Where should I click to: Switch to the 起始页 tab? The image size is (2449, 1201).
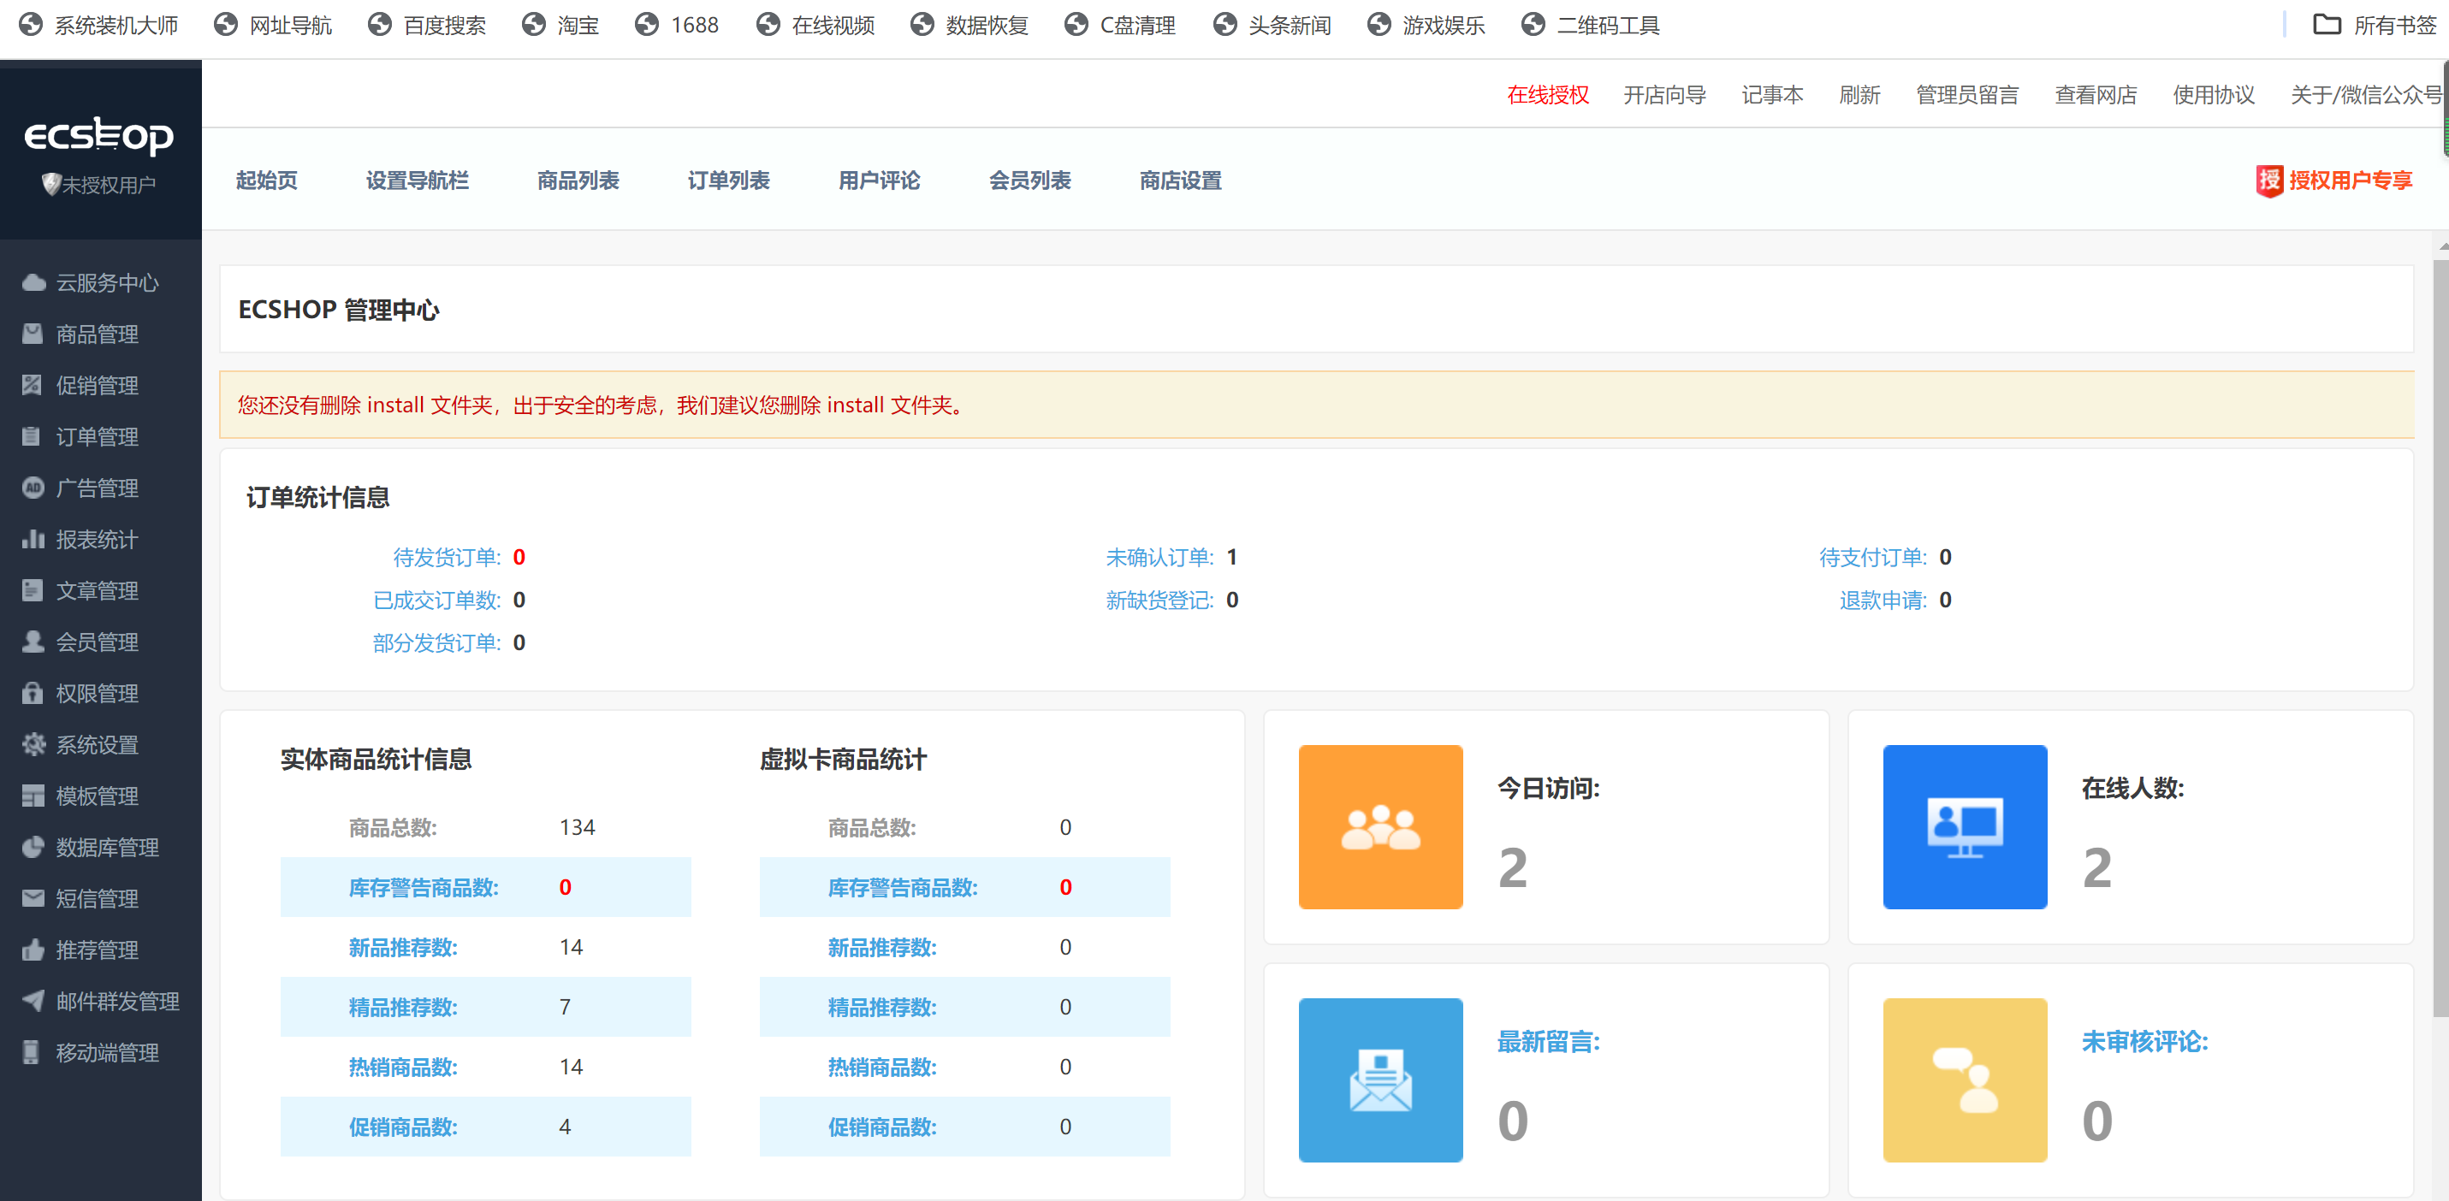click(x=267, y=180)
